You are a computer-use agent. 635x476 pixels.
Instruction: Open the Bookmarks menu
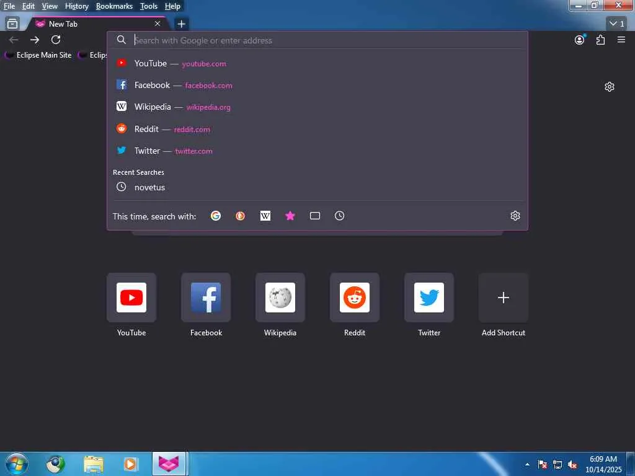pos(114,6)
